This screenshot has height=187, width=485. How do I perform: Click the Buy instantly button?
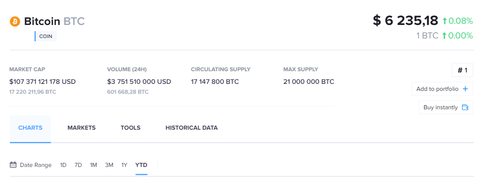[446, 107]
